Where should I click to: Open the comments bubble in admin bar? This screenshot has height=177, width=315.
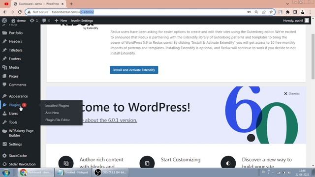pos(44,21)
